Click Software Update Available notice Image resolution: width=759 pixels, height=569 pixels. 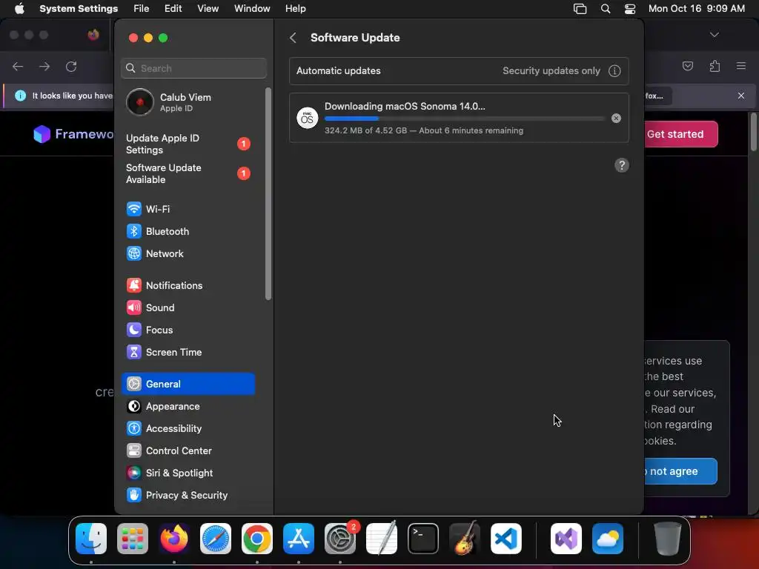tap(188, 173)
